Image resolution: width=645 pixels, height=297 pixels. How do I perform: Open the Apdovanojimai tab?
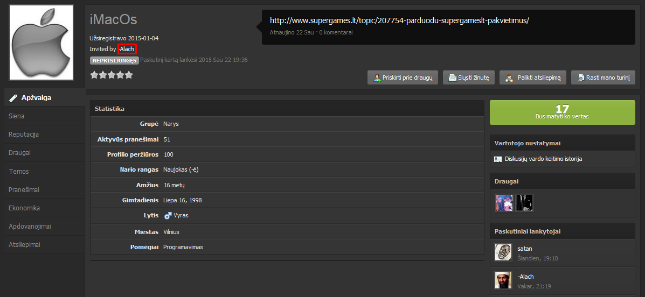coord(44,227)
